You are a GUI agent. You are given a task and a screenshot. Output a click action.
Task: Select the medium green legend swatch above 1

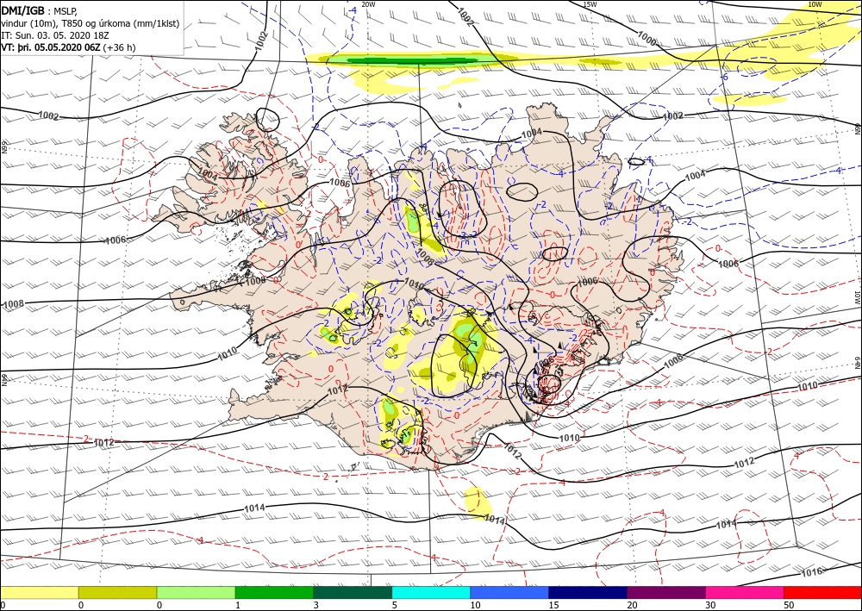coord(274,593)
